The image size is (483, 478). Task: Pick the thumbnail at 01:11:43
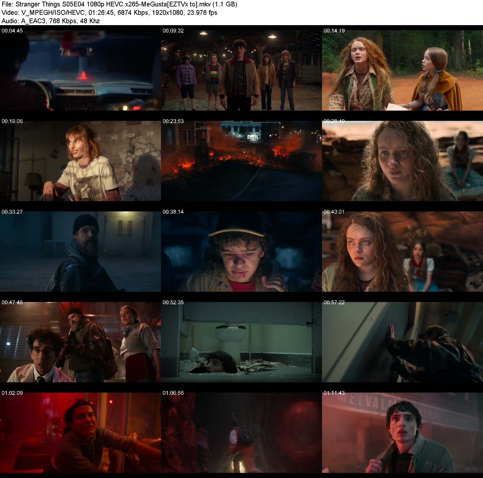point(402,433)
